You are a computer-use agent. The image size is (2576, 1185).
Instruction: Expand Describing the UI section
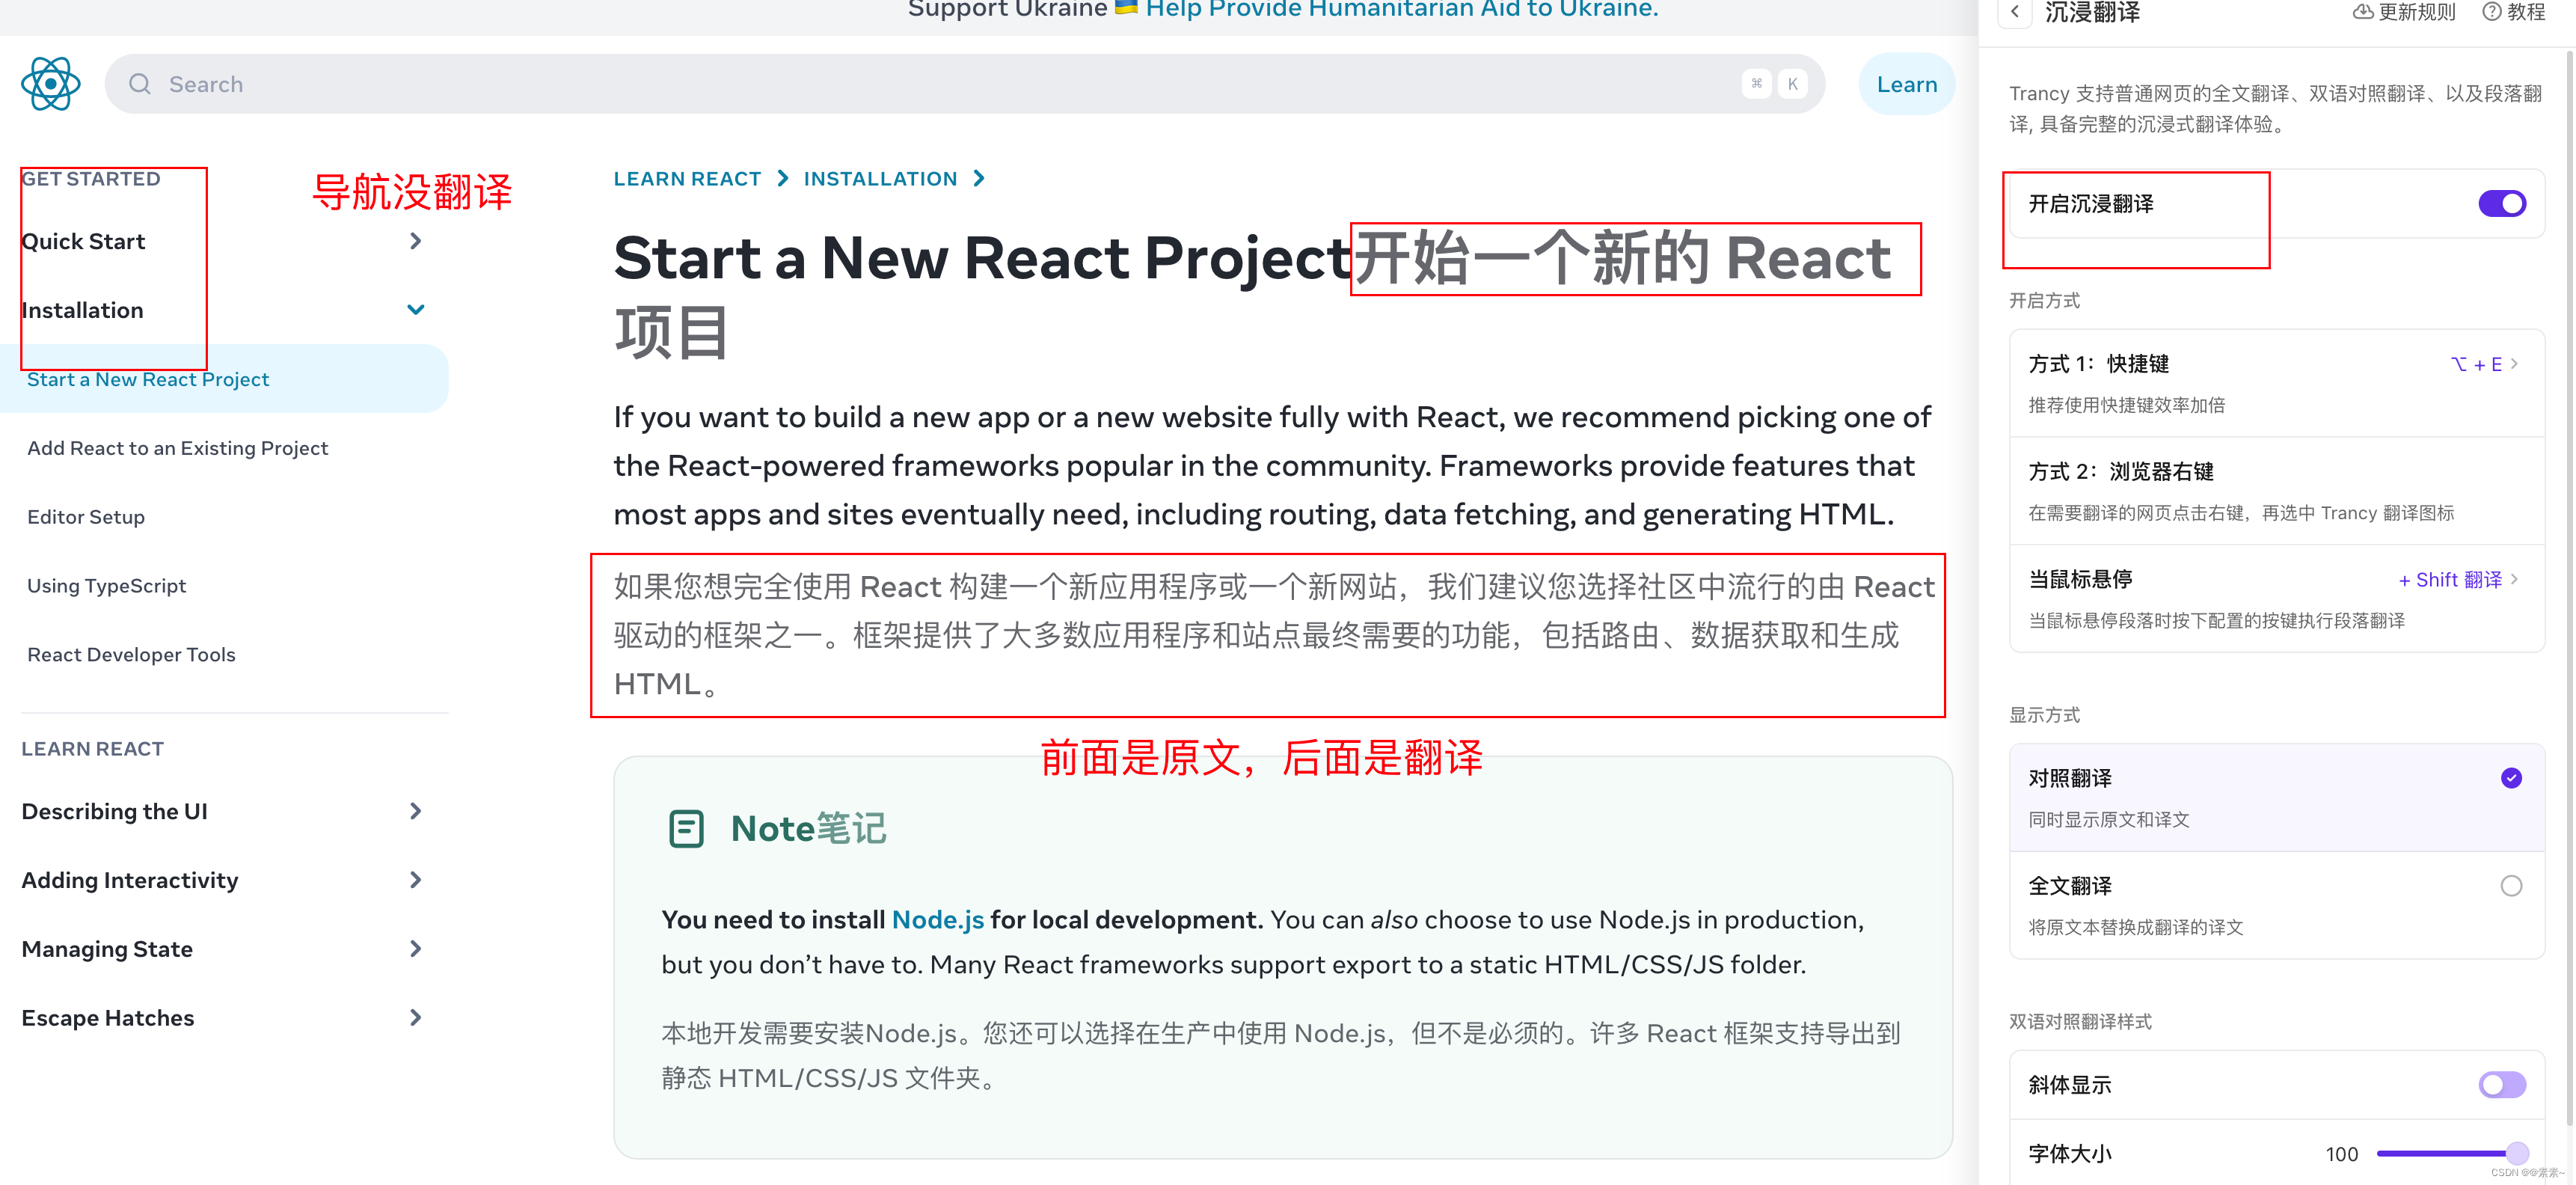point(416,811)
